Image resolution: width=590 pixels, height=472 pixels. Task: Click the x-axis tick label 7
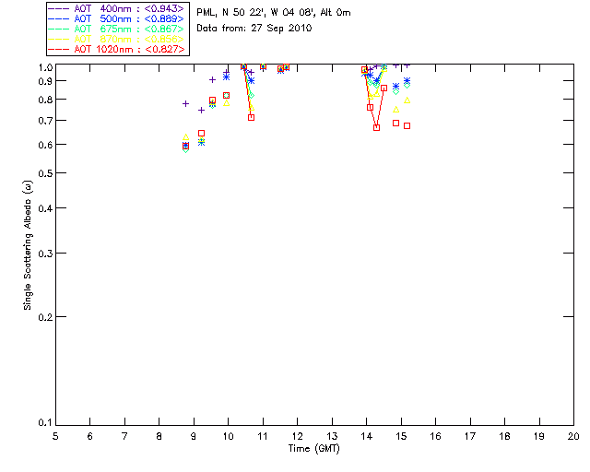124,436
